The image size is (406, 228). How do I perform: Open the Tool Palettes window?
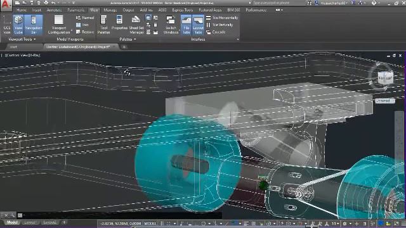pyautogui.click(x=103, y=25)
